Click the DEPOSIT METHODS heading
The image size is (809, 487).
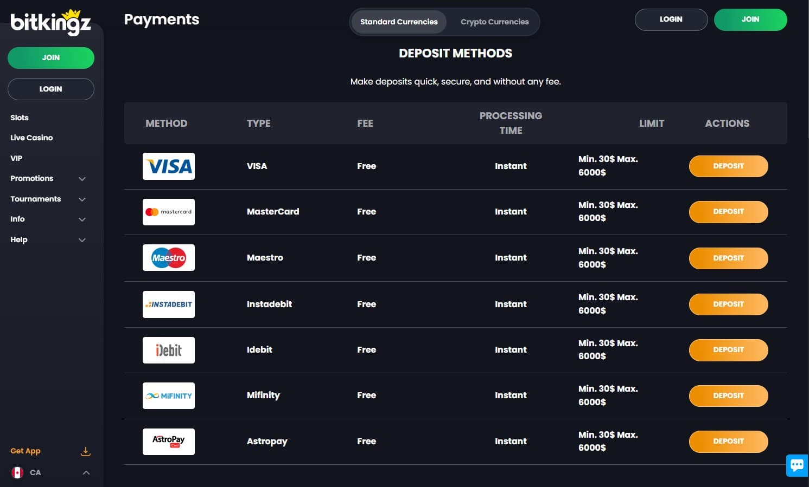455,53
